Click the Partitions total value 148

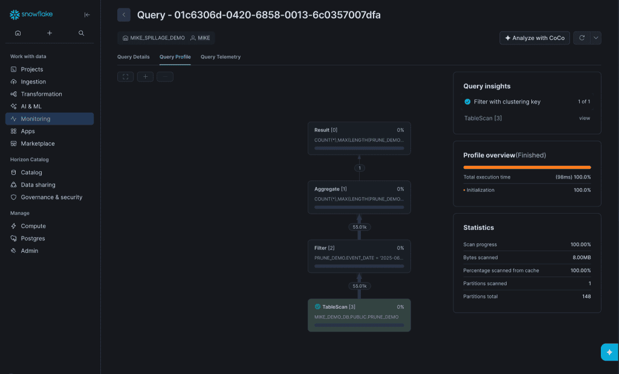point(586,297)
